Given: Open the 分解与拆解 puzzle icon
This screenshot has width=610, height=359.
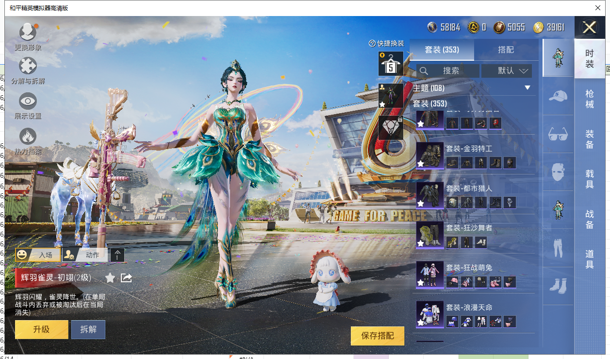Looking at the screenshot, I should [28, 66].
